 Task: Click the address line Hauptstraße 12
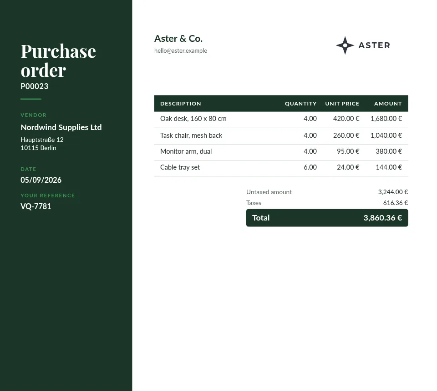tap(42, 140)
